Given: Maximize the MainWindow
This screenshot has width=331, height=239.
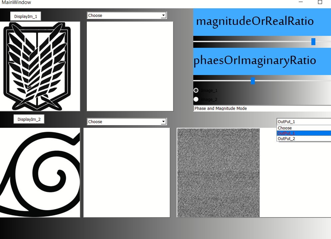Looking at the screenshot, I should 320,2.
